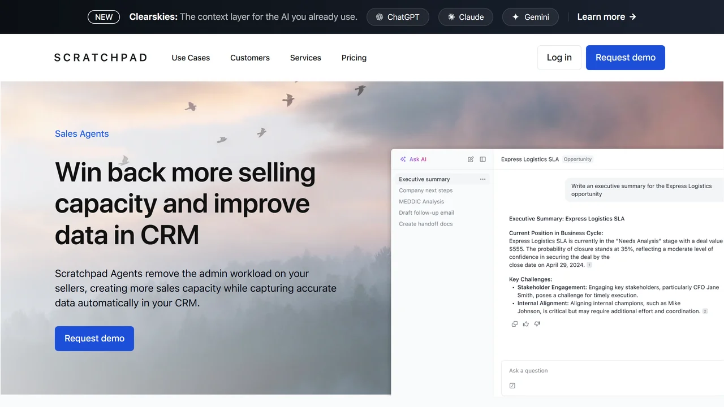Select Create handoff docs in the sidebar
Screen dimensions: 724x407
[426, 224]
